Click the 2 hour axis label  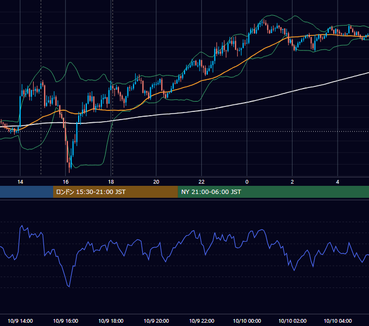pos(292,182)
